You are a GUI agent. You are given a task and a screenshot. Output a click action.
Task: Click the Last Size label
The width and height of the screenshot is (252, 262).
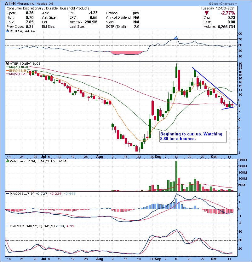[77, 27]
